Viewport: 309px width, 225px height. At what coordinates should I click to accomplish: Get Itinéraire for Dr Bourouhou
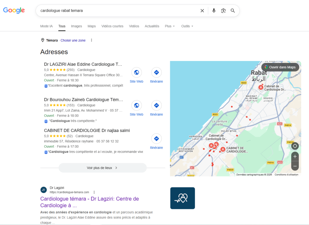click(157, 105)
